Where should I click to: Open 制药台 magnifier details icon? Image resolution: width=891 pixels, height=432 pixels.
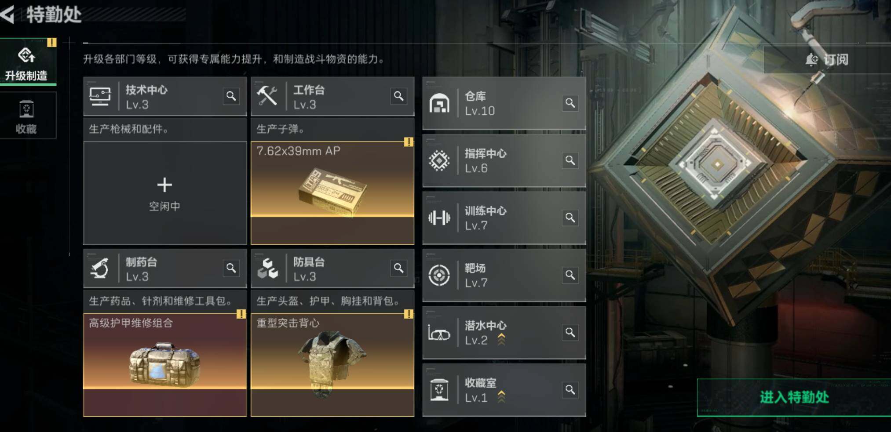pos(231,268)
